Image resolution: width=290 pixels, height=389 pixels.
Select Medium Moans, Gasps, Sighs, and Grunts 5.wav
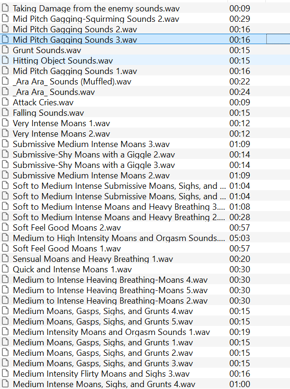pyautogui.click(x=103, y=322)
